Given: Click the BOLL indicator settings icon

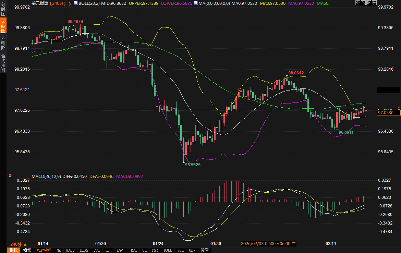Looking at the screenshot, I should click(x=75, y=3).
